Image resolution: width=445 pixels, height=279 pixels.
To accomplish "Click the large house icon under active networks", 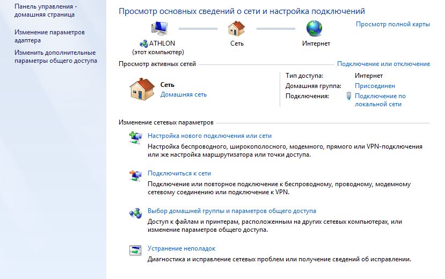I will coord(142,89).
